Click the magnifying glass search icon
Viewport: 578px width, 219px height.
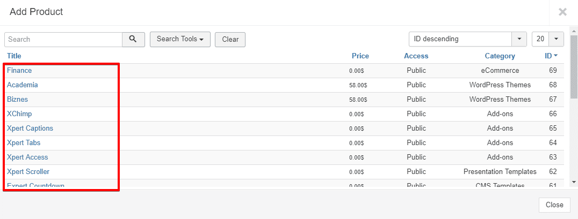point(133,39)
